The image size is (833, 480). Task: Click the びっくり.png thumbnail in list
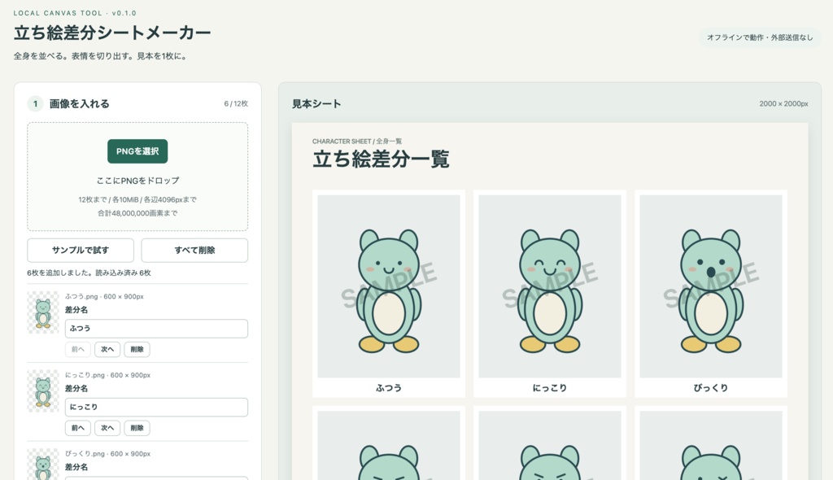tap(43, 464)
